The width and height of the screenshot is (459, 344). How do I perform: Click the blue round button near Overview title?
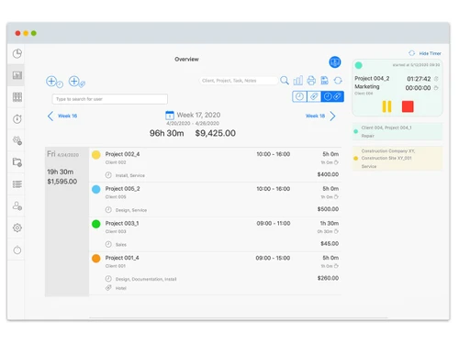pyautogui.click(x=335, y=62)
